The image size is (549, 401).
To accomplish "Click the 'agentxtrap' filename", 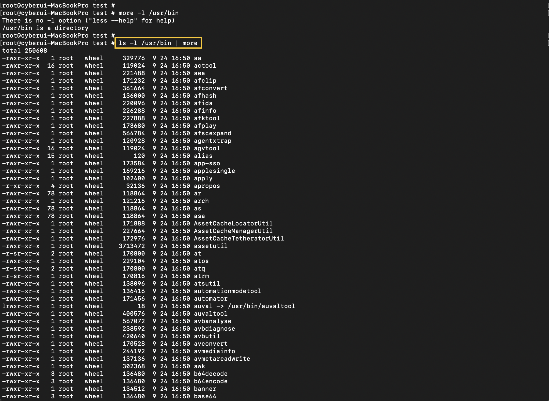I will coord(212,141).
